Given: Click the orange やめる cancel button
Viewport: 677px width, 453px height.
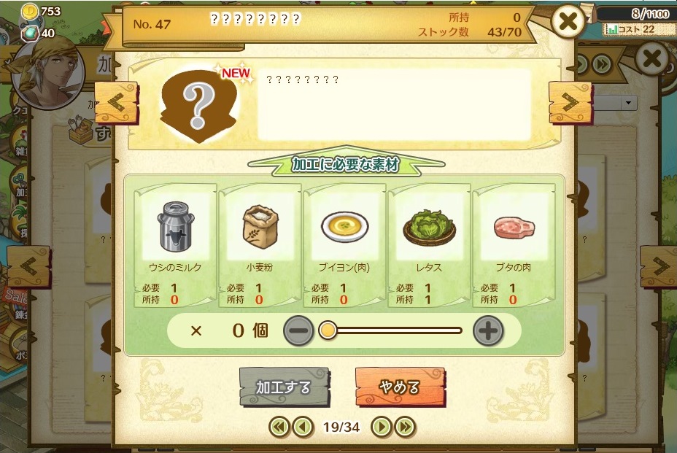Looking at the screenshot, I should pyautogui.click(x=399, y=387).
